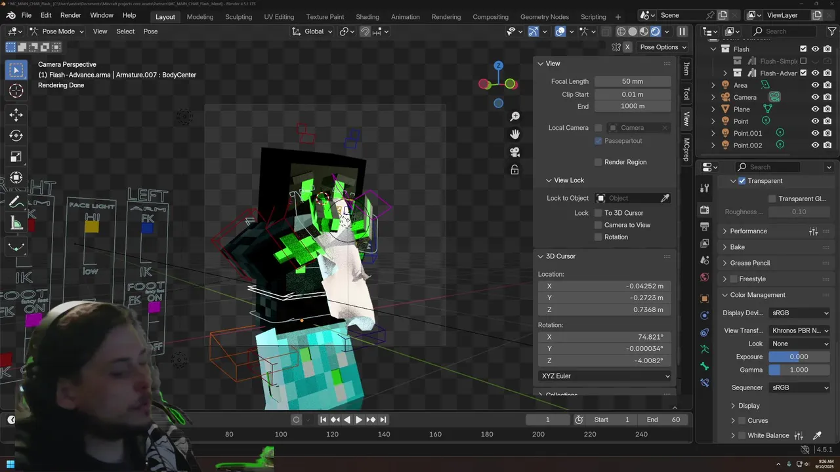The height and width of the screenshot is (472, 840).
Task: Select the Transform tool
Action: [16, 178]
